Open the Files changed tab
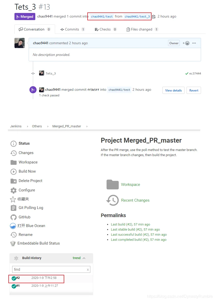Screen dimensions: 215x301 point(142,29)
